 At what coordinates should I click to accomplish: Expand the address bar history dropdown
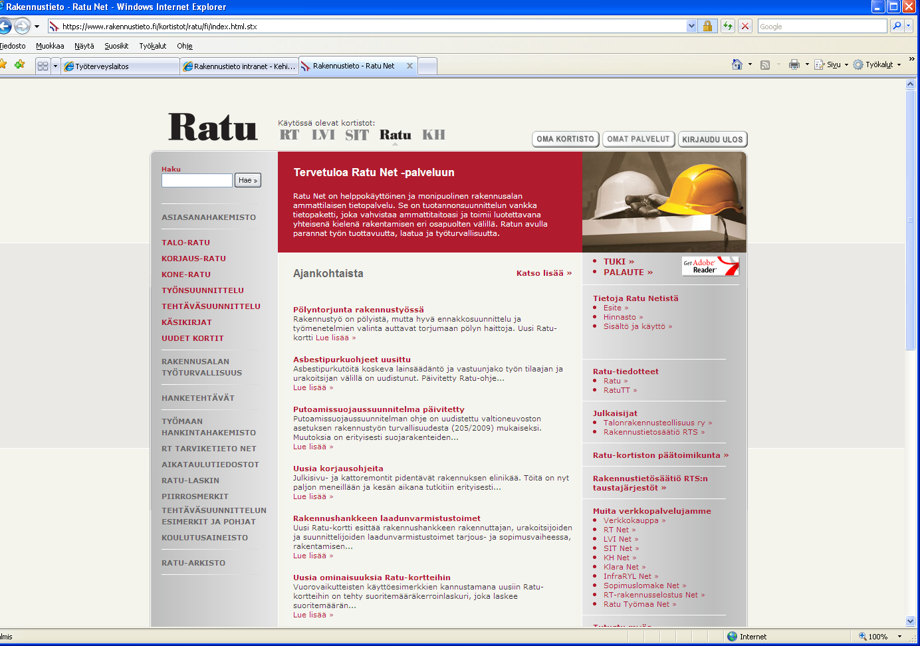pos(691,27)
